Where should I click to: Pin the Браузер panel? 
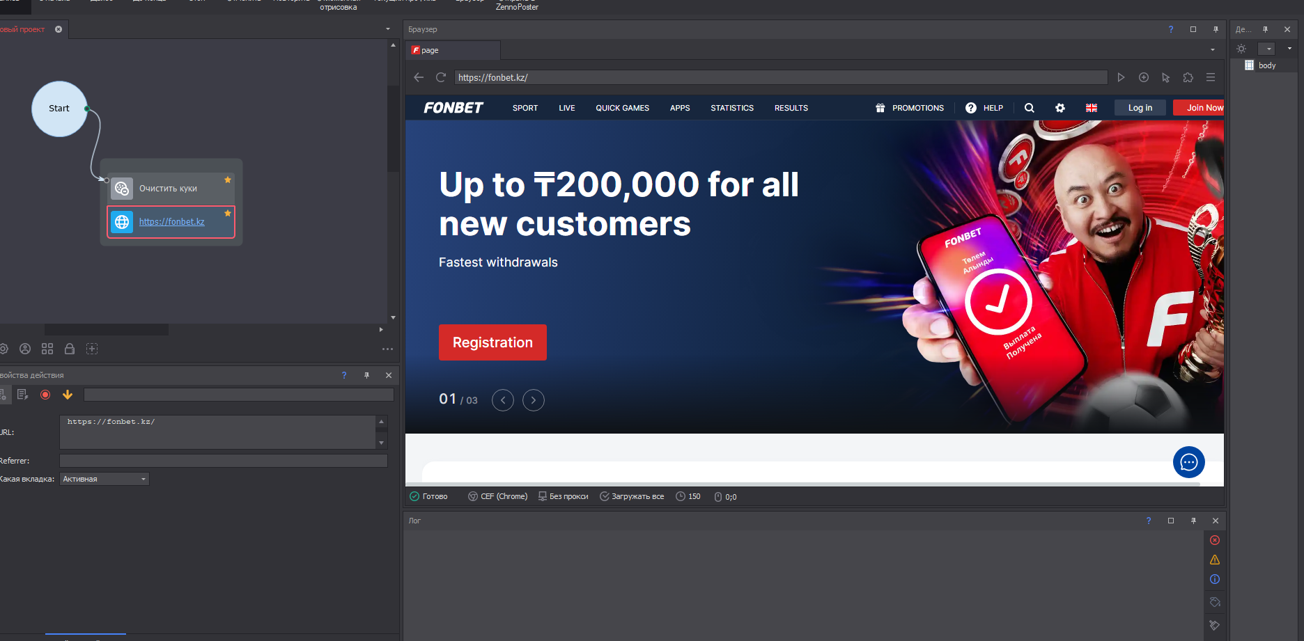click(1216, 29)
